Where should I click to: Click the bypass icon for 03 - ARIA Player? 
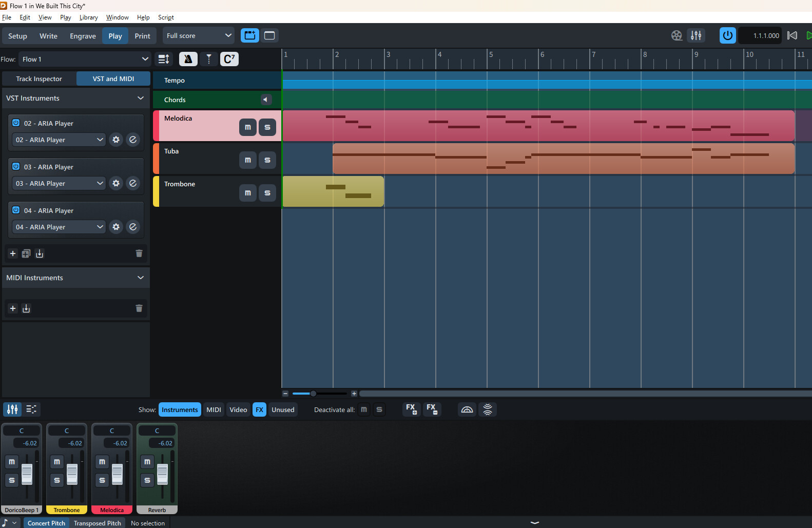pos(133,183)
